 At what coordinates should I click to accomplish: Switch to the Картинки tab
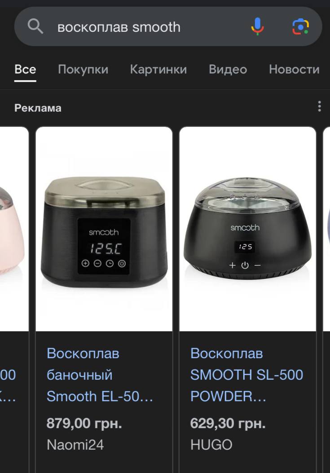pos(158,69)
